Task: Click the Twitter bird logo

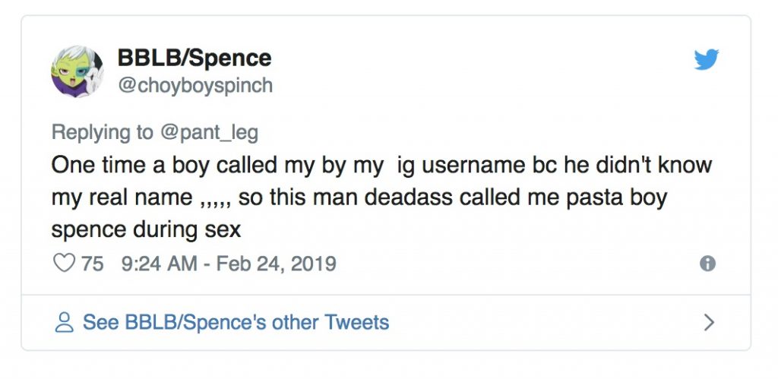Action: tap(706, 60)
